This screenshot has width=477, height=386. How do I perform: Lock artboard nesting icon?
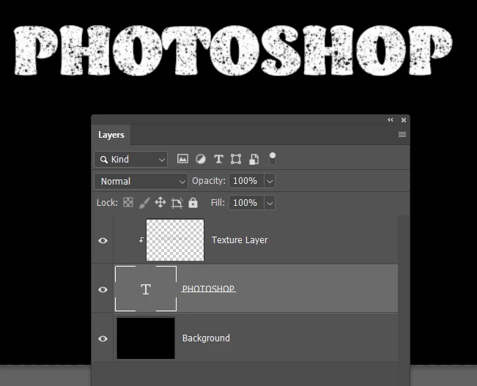(x=177, y=203)
